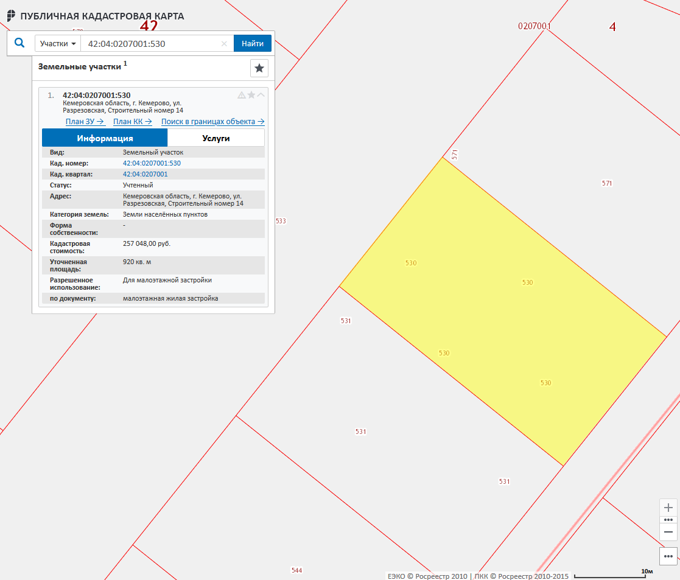Open the map tools menu below zoom controls
The height and width of the screenshot is (580, 680).
pos(668,556)
